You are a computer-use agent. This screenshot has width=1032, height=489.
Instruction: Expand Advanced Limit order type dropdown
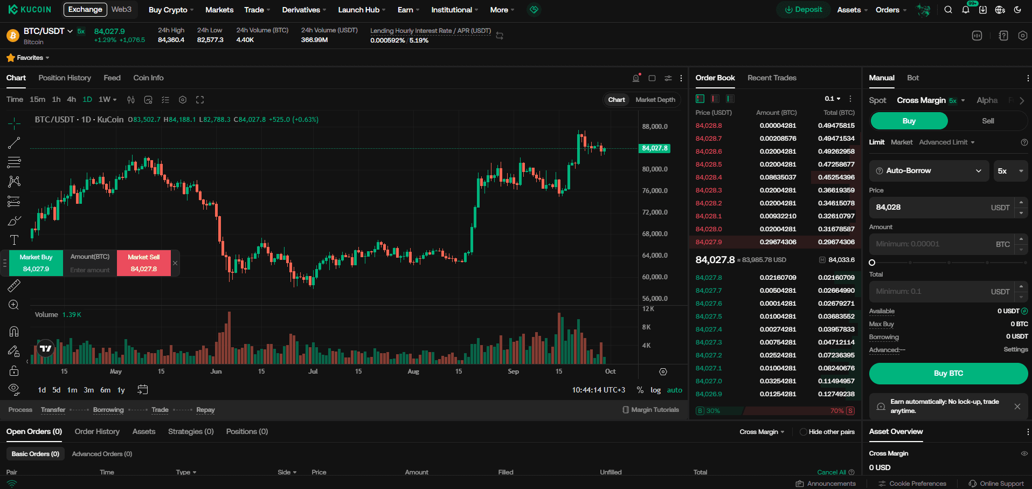pyautogui.click(x=947, y=142)
